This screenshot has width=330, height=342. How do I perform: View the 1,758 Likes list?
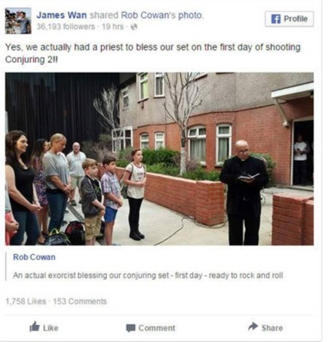[x=26, y=301]
